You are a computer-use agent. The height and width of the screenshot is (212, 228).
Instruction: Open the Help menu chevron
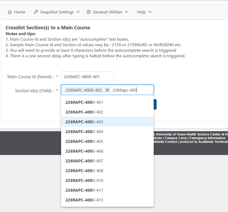(x=150, y=12)
